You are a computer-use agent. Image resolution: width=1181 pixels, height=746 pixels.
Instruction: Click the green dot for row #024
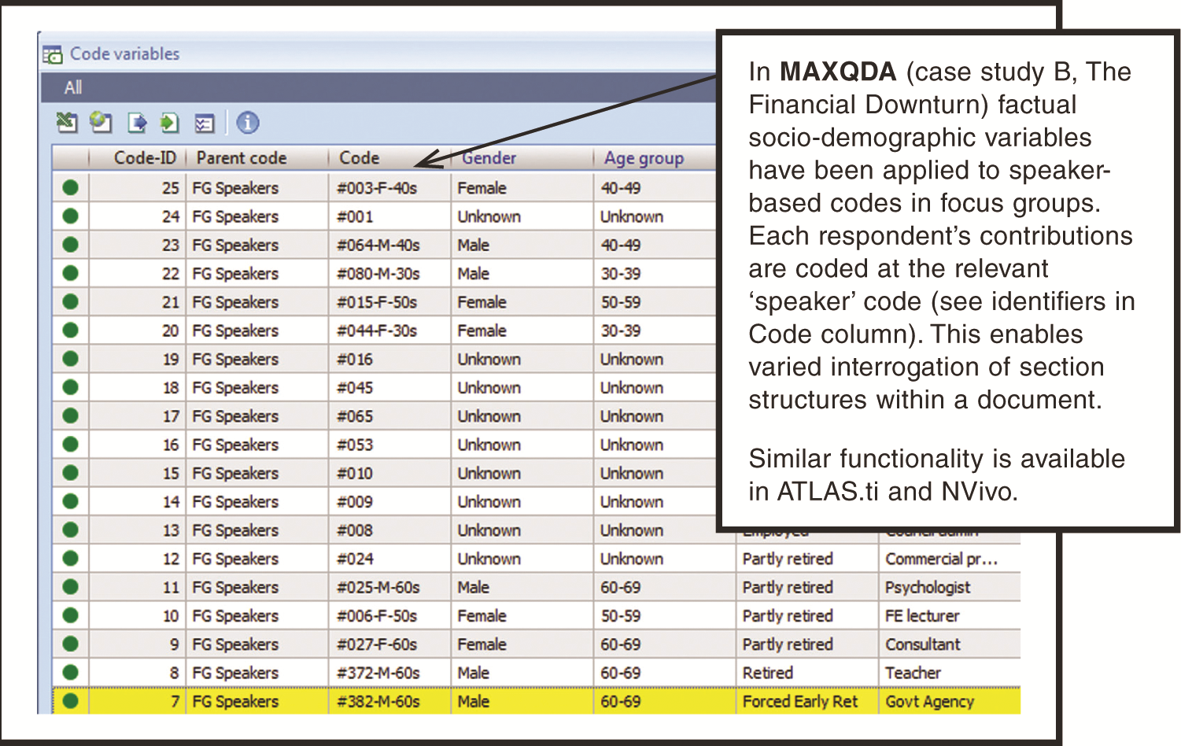70,558
